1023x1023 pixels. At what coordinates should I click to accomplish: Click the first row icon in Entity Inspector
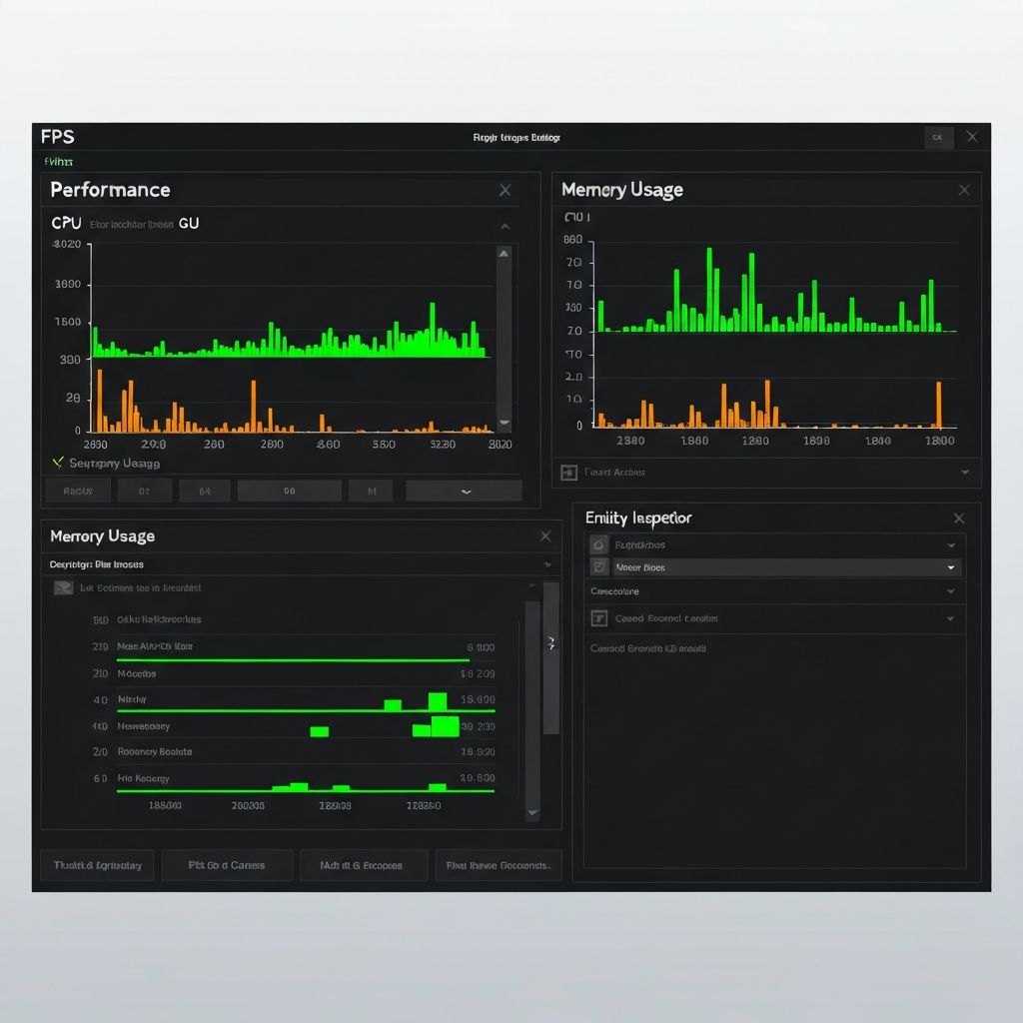point(598,544)
